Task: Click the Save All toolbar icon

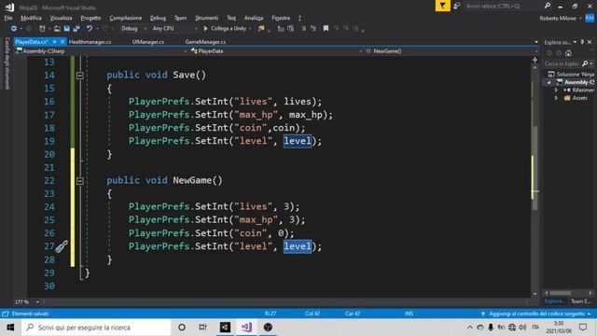Action: pos(76,29)
